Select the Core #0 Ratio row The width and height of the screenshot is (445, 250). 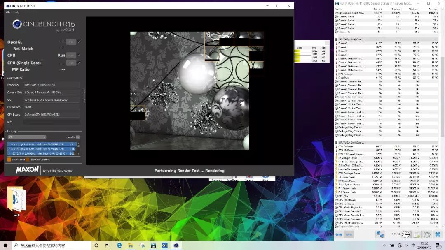pyautogui.click(x=387, y=17)
